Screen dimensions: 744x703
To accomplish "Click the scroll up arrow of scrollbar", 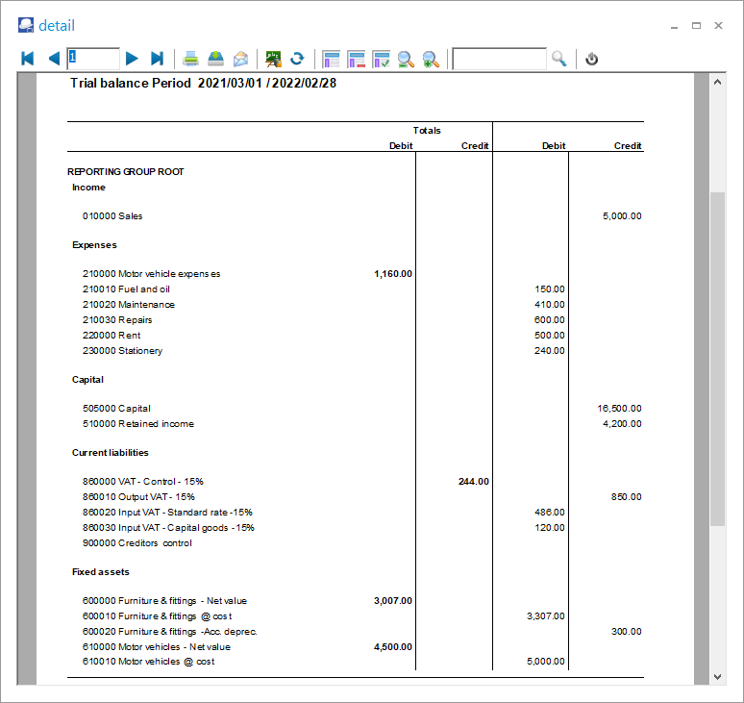I will click(717, 82).
